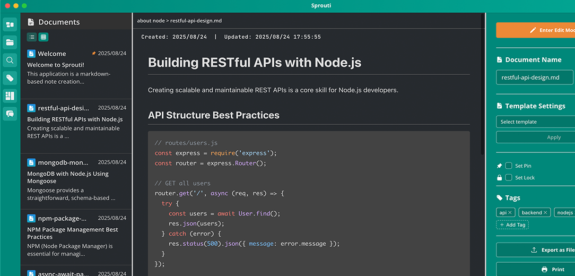
Task: Switch documents to list view
Action: tap(32, 37)
